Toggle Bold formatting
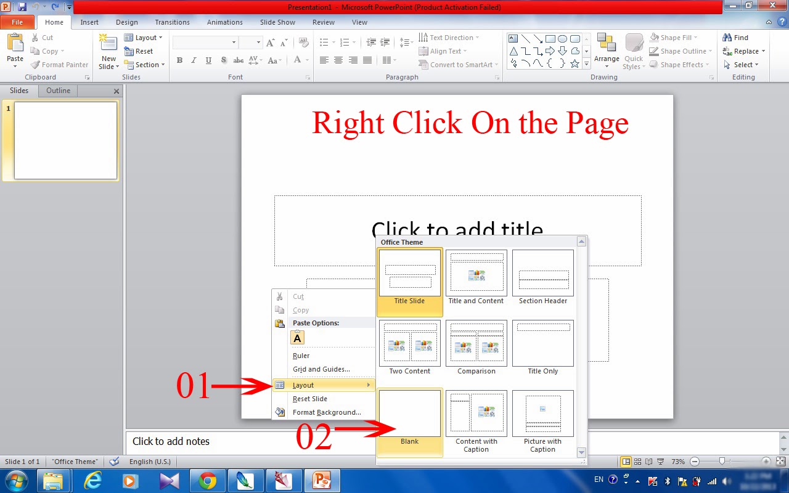Viewport: 789px width, 493px height. click(179, 60)
